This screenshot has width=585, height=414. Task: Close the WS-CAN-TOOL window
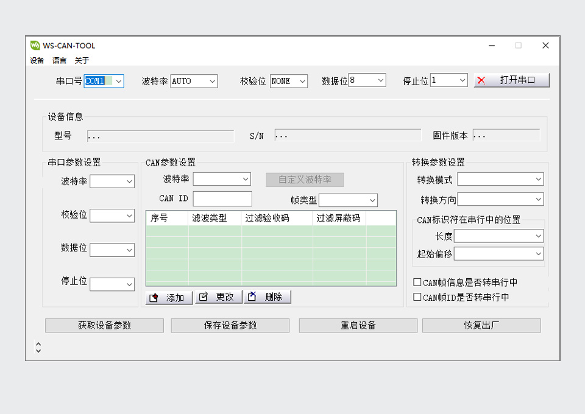[x=545, y=46]
